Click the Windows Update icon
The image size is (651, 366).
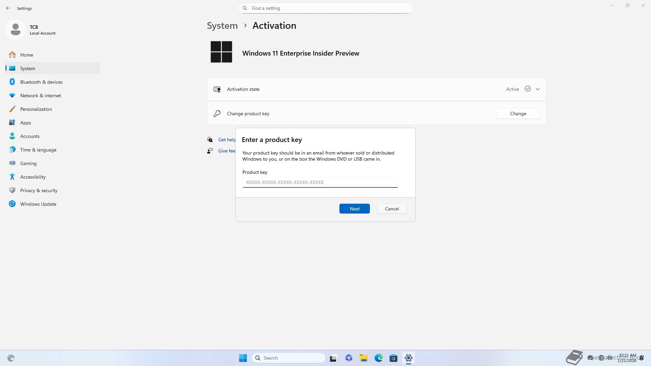[12, 204]
